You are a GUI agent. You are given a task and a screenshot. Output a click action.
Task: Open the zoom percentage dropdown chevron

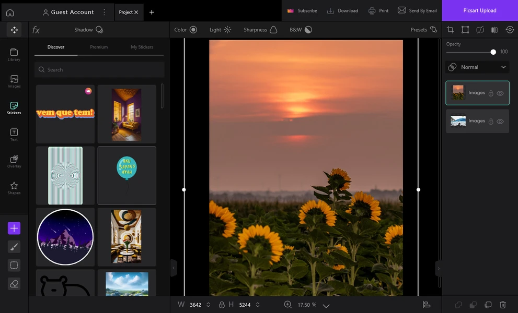click(x=326, y=306)
